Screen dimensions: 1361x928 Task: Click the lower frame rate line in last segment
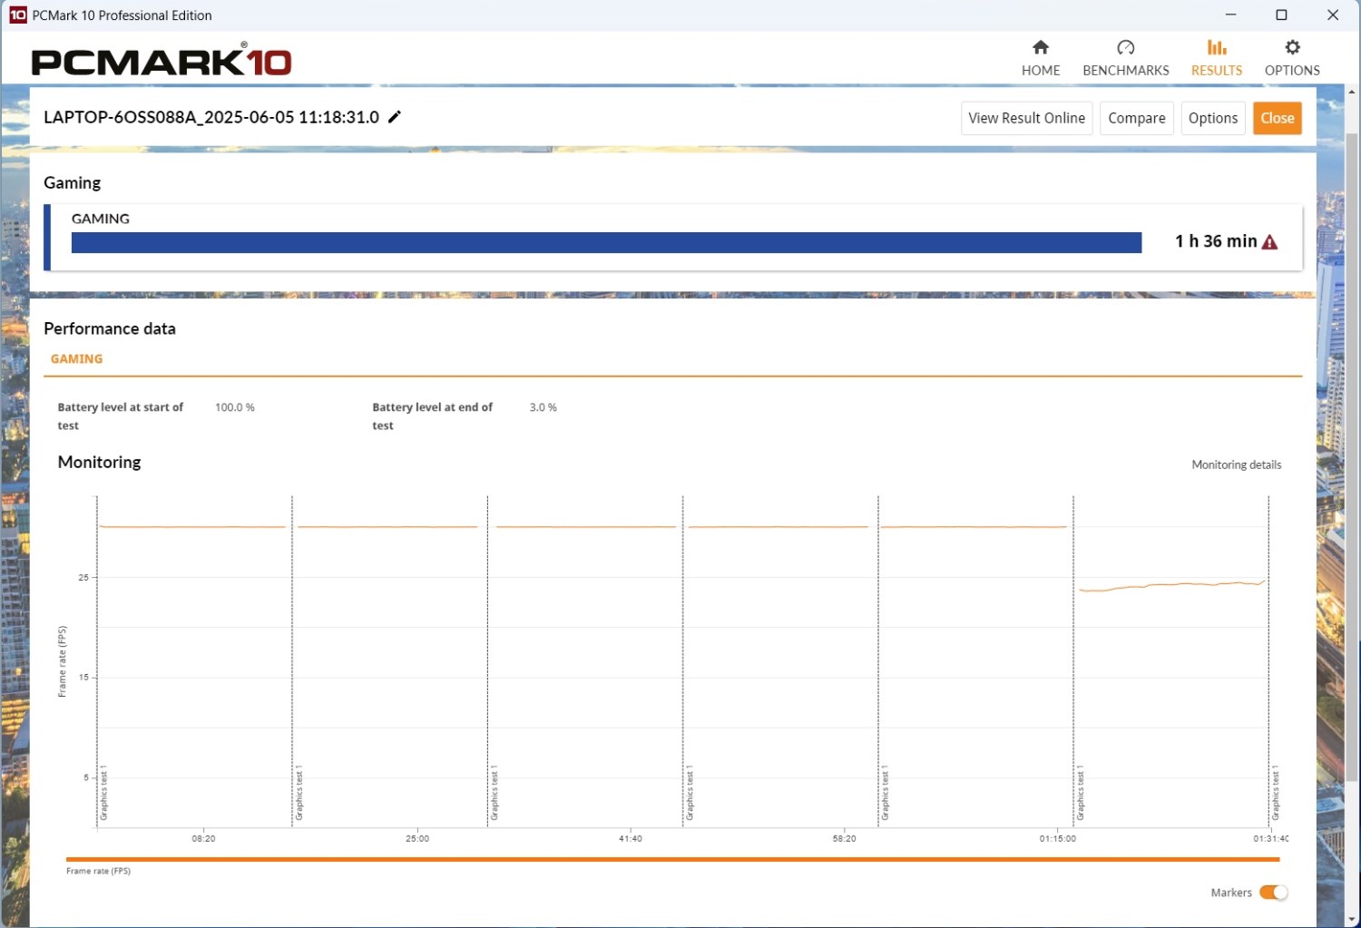coord(1171,586)
